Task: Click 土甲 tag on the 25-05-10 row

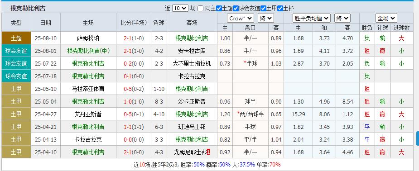Action: (16, 89)
